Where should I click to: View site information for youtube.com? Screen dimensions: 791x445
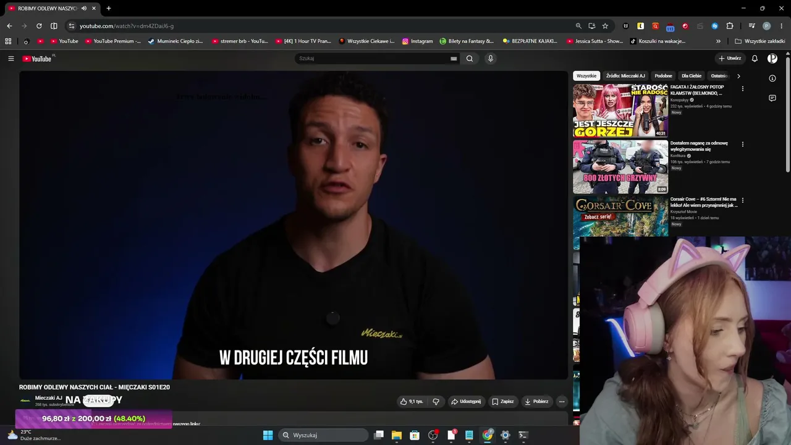click(x=71, y=26)
